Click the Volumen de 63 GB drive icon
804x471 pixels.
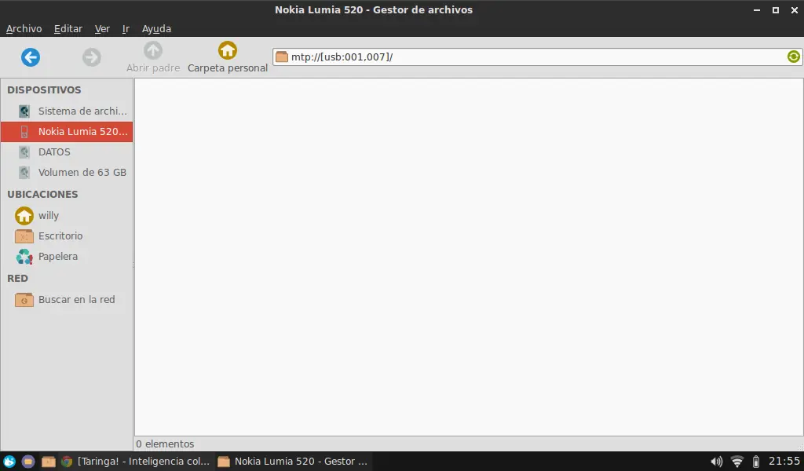point(24,172)
